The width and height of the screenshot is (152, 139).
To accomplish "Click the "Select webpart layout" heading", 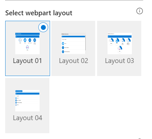I will [39, 13].
